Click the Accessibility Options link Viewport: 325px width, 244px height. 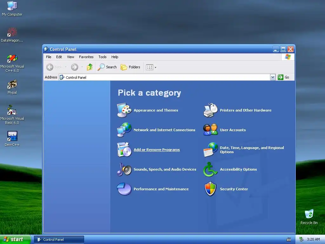click(238, 169)
